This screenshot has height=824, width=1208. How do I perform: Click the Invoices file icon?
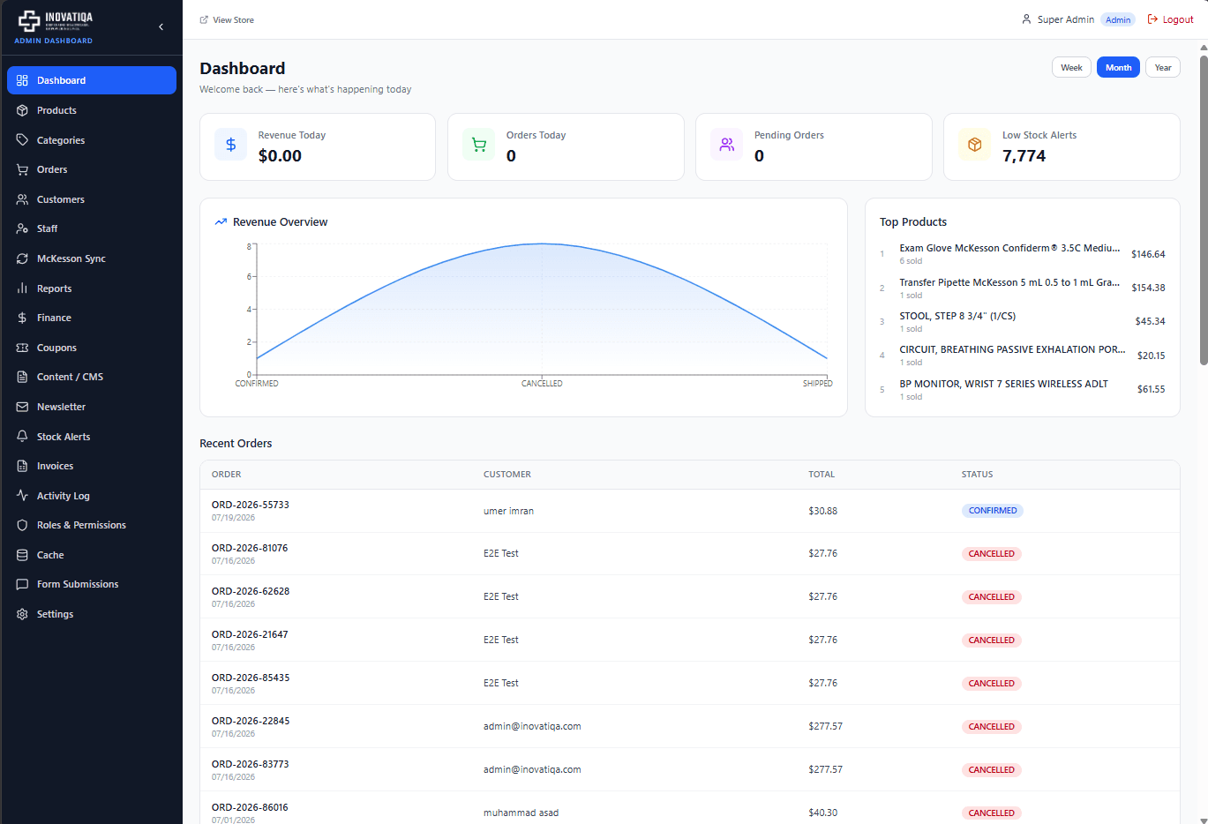(22, 466)
